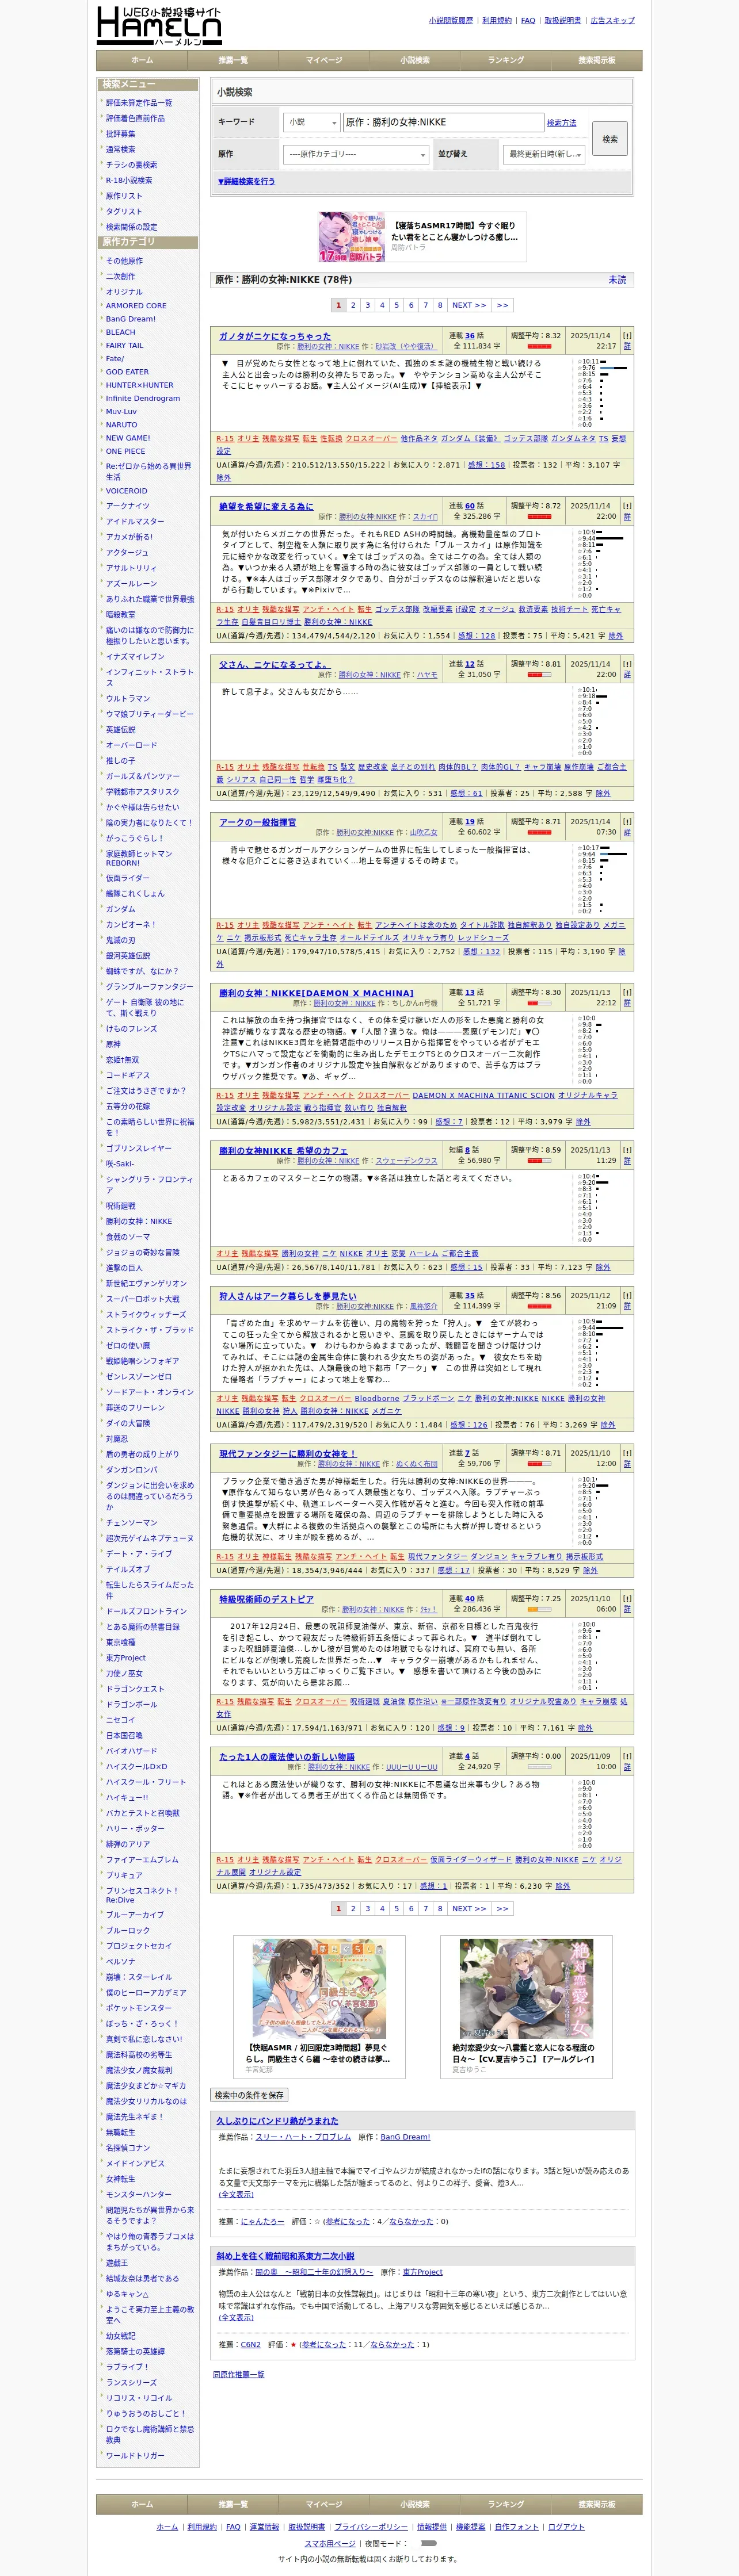Open recommendation 斜め上を往く戦前昭和系東方二次小説
The image size is (739, 2576).
point(285,2256)
